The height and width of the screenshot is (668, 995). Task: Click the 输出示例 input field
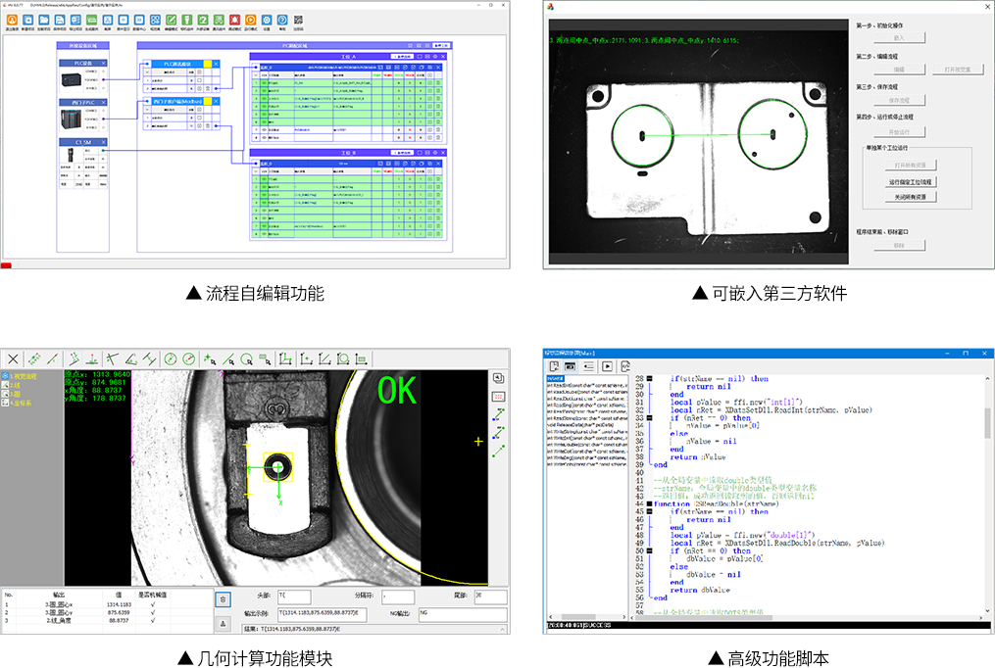coord(322,613)
